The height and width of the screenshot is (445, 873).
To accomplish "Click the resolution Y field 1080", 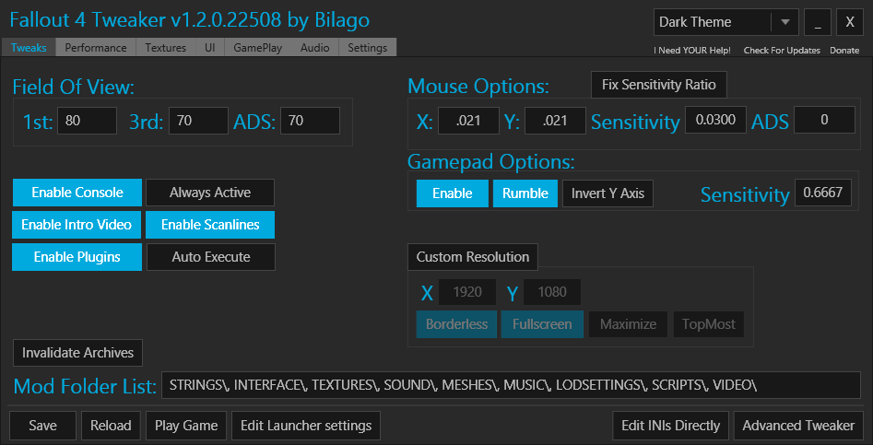I will (552, 292).
